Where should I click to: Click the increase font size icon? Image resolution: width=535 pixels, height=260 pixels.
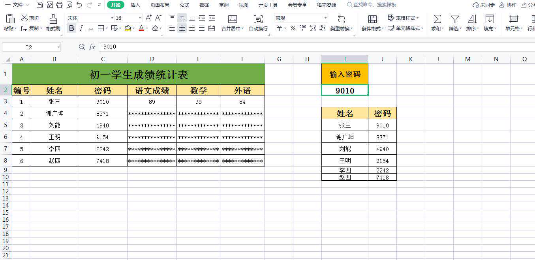click(x=148, y=18)
